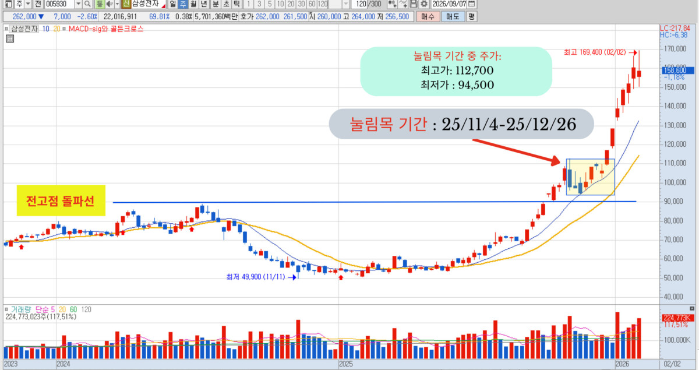
Task: Select interval preset 20
Action: coord(291,4)
